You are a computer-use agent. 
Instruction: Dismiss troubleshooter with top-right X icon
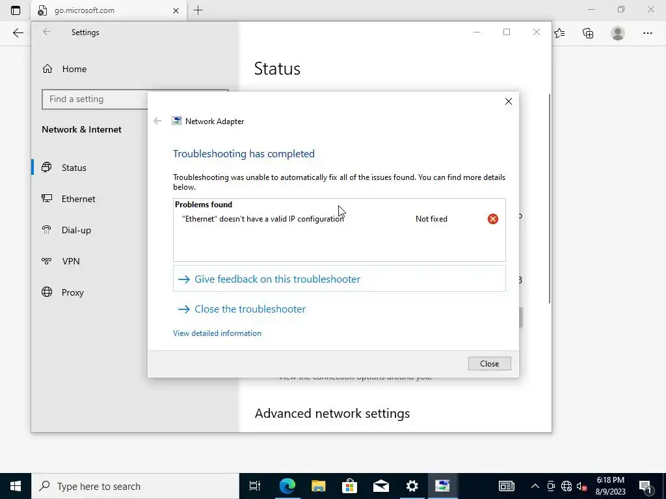click(x=509, y=101)
